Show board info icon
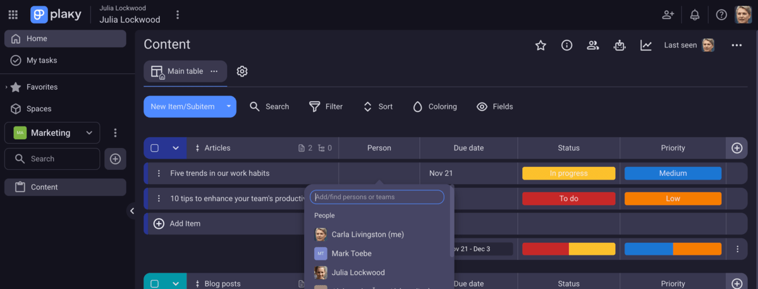This screenshot has width=758, height=289. pyautogui.click(x=566, y=46)
